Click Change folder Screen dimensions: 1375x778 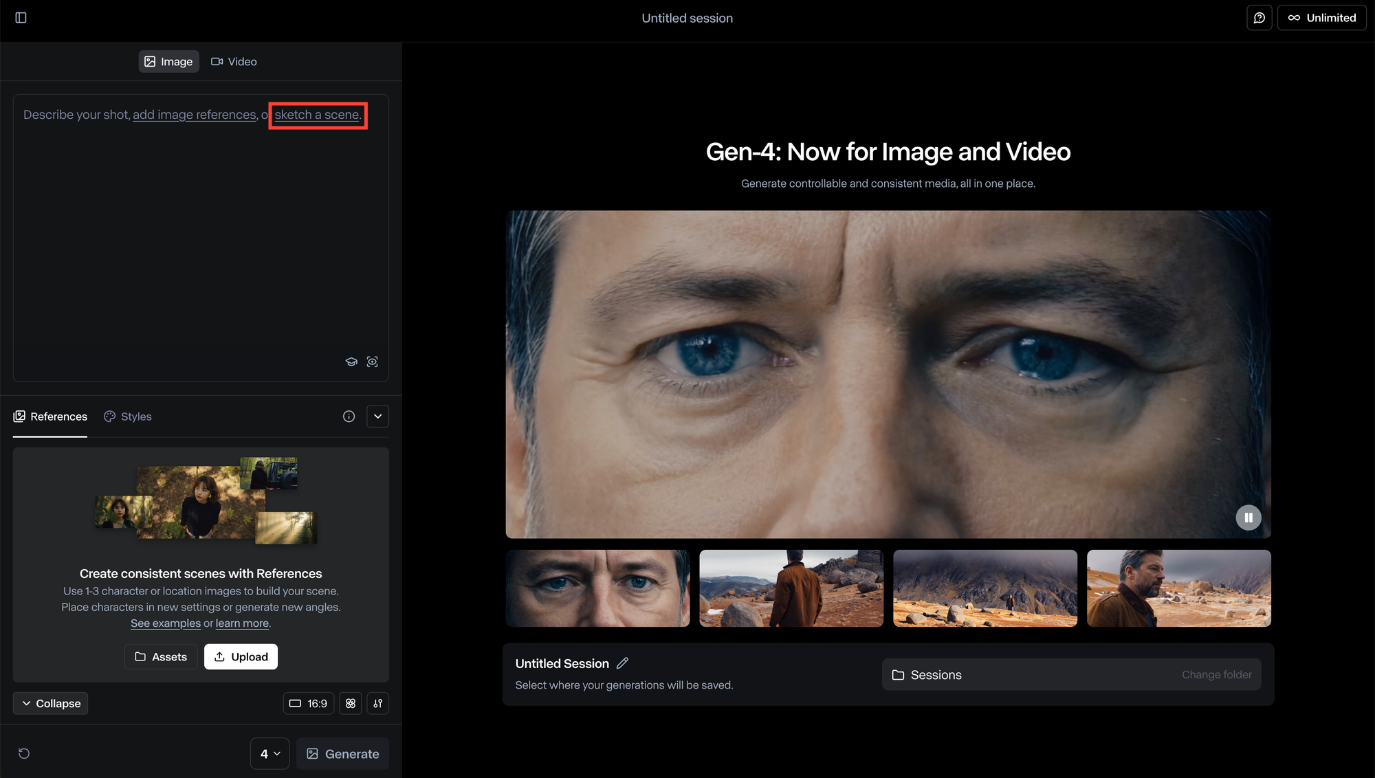point(1217,675)
